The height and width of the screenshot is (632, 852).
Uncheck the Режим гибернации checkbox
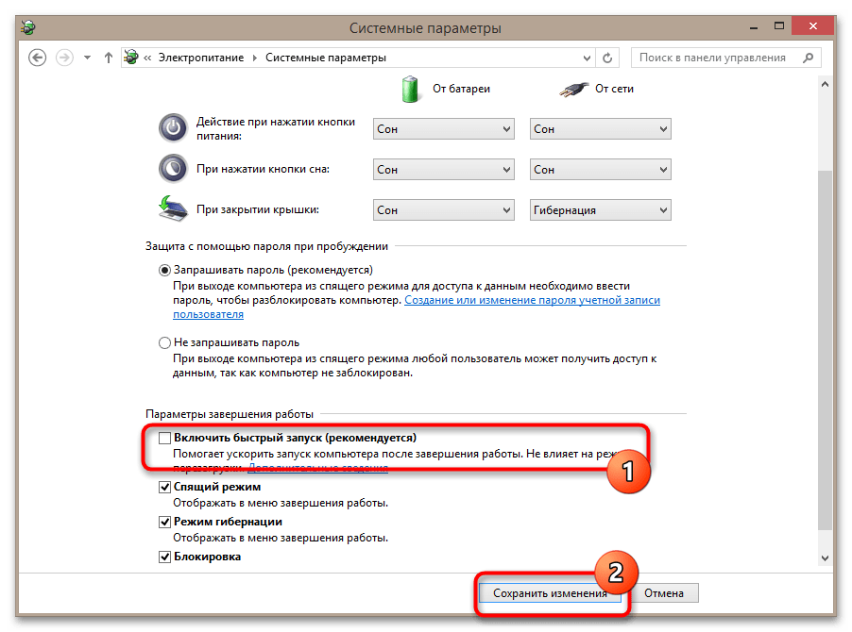point(164,522)
